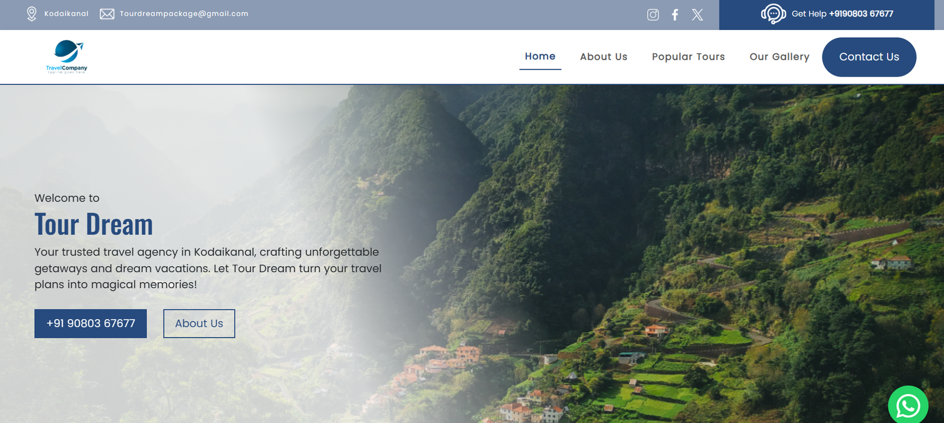Click the Travel Company logo
This screenshot has height=423, width=944.
(67, 57)
